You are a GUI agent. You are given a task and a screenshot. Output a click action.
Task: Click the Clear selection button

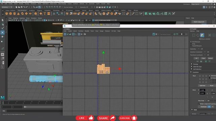click(203, 58)
